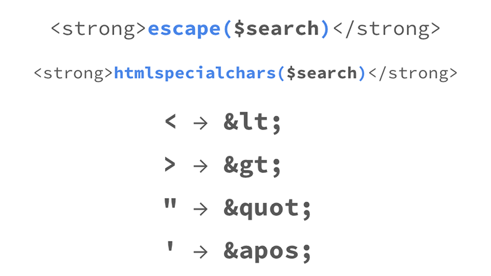Click the less-than < symbol
The height and width of the screenshot is (276, 491).
point(171,122)
